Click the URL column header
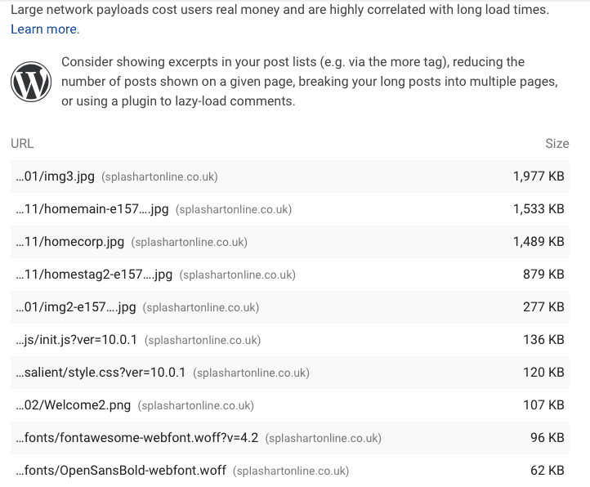The height and width of the screenshot is (487, 590). tap(22, 144)
